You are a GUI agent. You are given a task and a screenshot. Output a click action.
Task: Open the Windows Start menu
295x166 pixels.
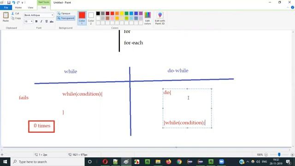coord(5,162)
